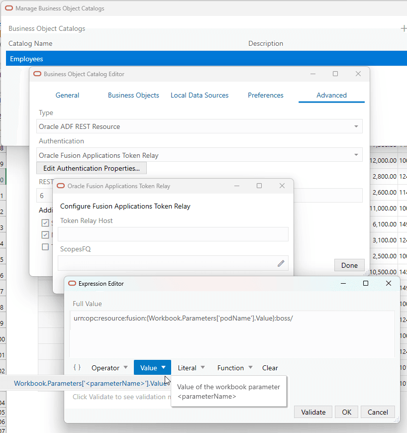Image resolution: width=407 pixels, height=433 pixels.
Task: Open the Type dropdown showing Oracle ADF REST Resource
Action: pos(356,126)
